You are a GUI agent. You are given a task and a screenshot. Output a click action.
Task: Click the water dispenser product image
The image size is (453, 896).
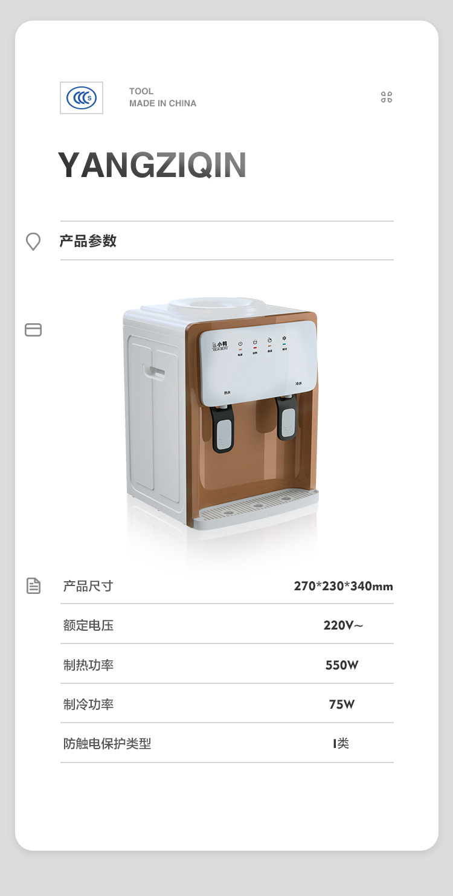[221, 414]
